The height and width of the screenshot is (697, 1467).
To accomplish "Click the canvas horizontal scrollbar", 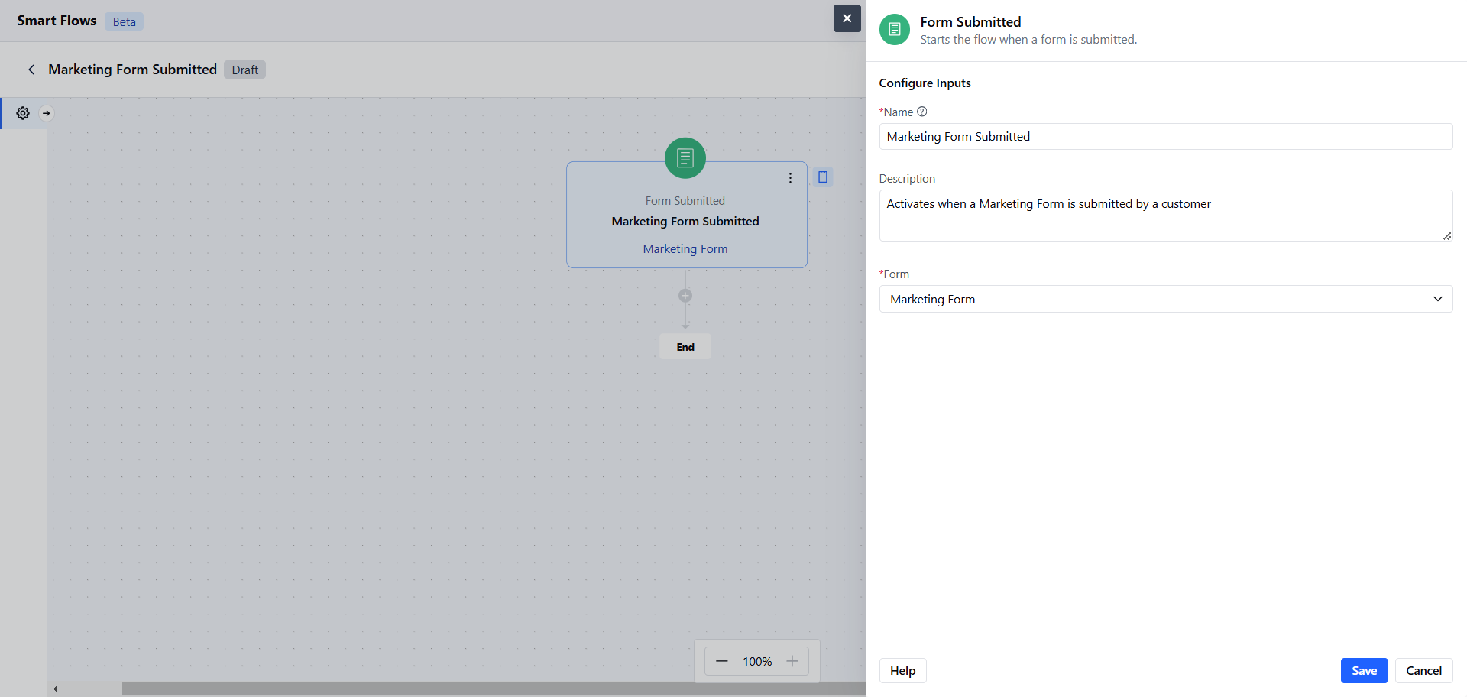I will (x=494, y=689).
